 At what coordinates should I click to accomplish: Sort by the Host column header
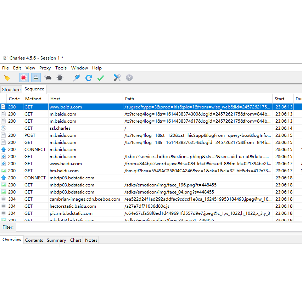point(85,99)
